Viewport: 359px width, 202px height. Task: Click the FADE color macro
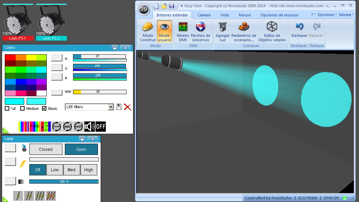pos(35,127)
